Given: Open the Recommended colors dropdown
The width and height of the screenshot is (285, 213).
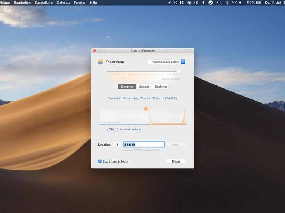Looking at the screenshot, I should (x=166, y=62).
